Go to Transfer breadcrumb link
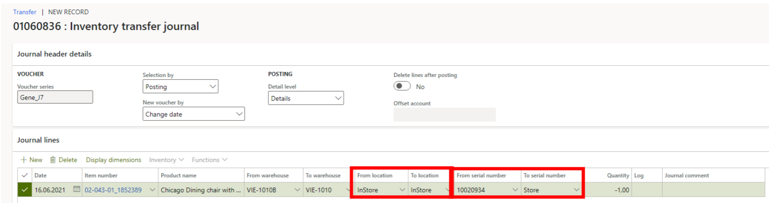The image size is (773, 203). coord(25,12)
